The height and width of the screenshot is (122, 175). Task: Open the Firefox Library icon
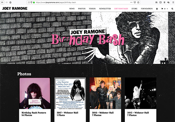[x=157, y=2]
